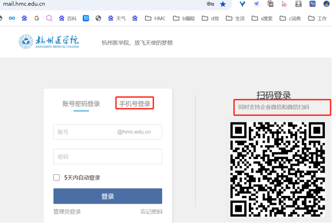
Task: Open the d党 bookmarks folder
Action: 210,18
